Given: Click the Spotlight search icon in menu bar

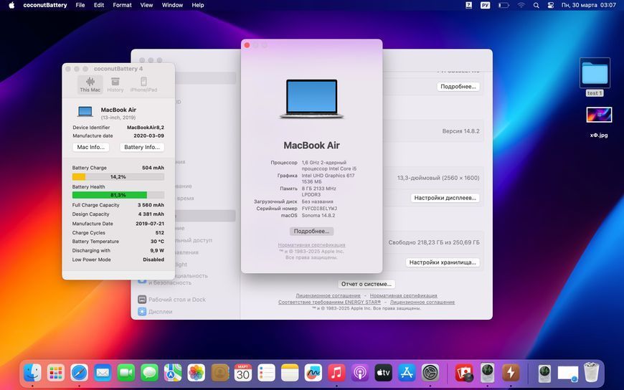Looking at the screenshot, I should pos(536,5).
